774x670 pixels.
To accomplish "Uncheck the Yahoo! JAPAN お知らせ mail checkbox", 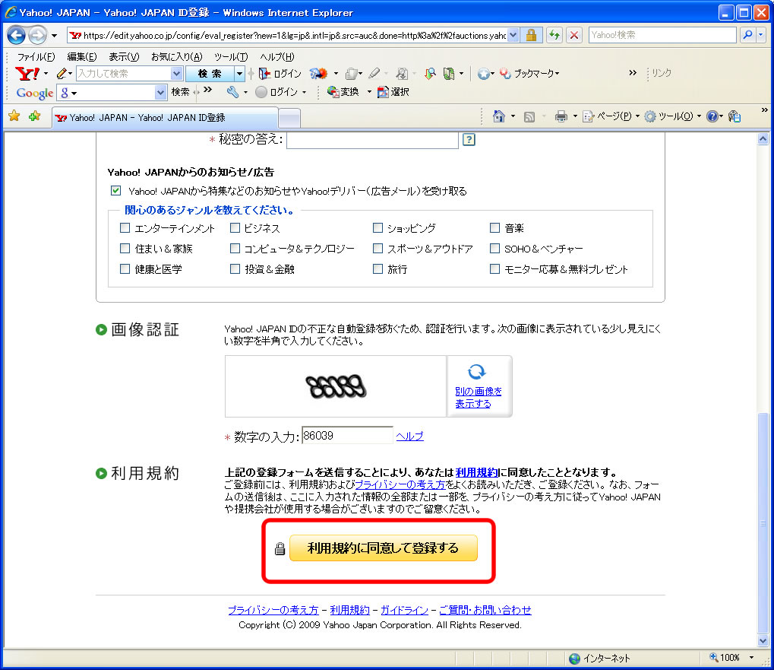I will [x=116, y=191].
